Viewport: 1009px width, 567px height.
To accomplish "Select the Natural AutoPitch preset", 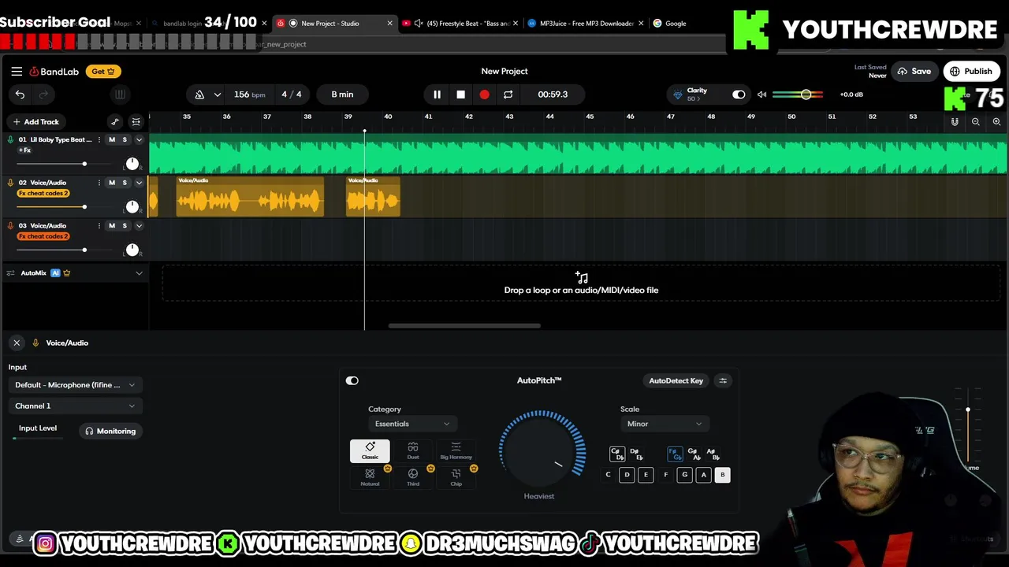I will click(x=370, y=477).
